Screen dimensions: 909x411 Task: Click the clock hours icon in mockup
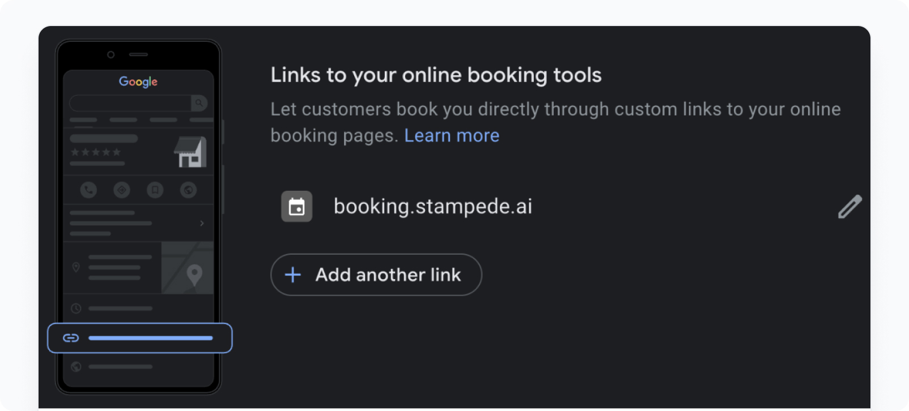coord(76,309)
